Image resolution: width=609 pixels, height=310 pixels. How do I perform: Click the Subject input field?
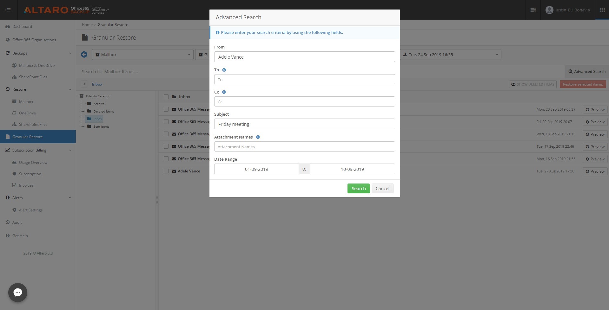tap(304, 124)
